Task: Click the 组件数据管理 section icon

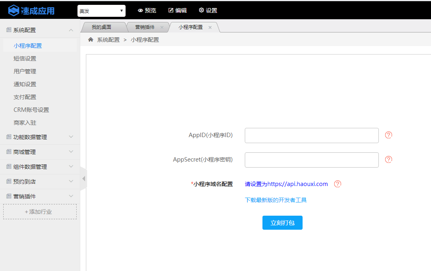Action: 9,166
